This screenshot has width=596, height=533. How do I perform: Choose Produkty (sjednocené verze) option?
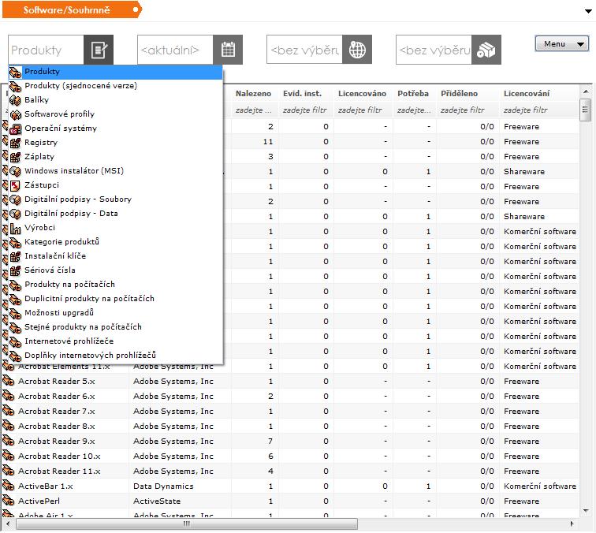(x=116, y=86)
